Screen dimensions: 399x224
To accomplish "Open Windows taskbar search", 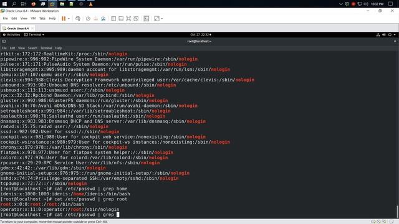I will tap(14, 4).
